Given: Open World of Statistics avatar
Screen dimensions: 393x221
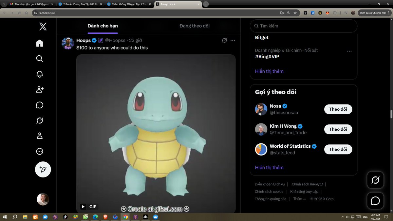Looking at the screenshot, I should pos(261,149).
